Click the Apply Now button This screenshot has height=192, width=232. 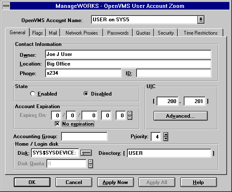pos(115,182)
